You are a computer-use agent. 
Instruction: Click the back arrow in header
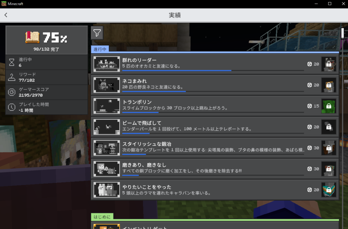tap(6, 15)
